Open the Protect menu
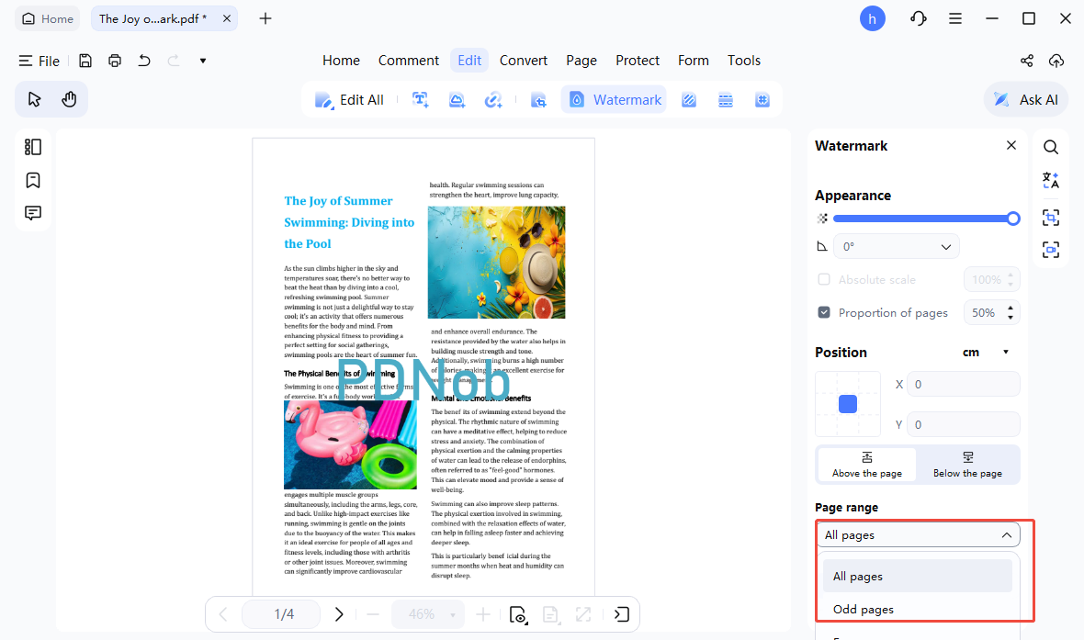Viewport: 1084px width, 640px height. tap(637, 60)
